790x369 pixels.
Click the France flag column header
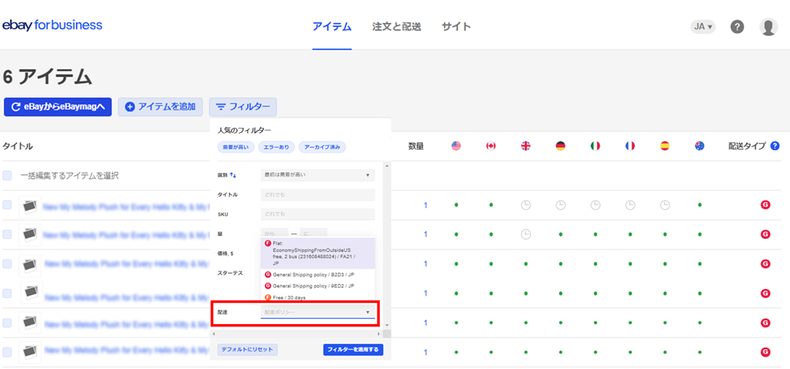pyautogui.click(x=630, y=146)
